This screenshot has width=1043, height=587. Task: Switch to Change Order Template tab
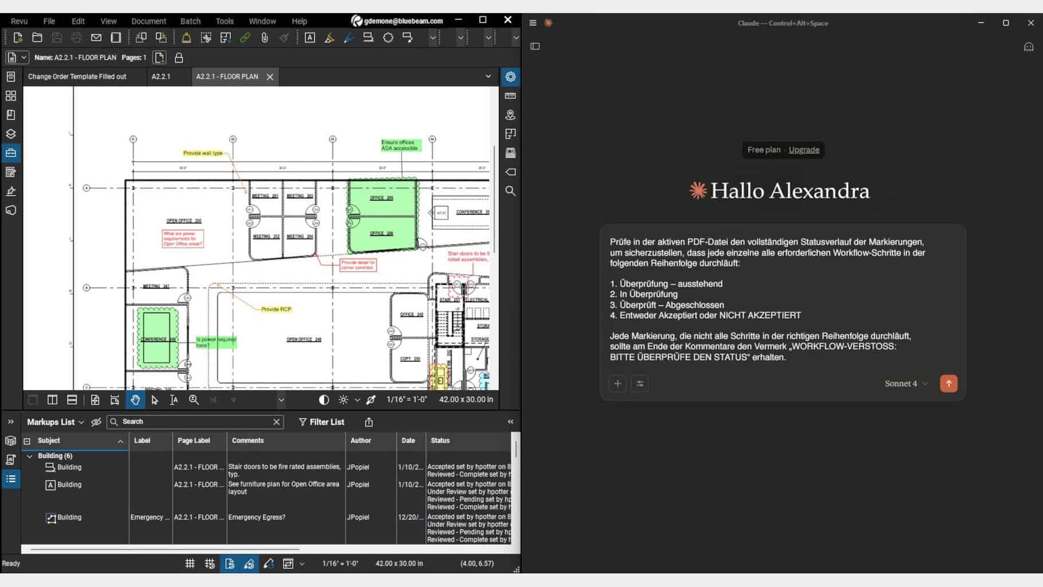(77, 77)
